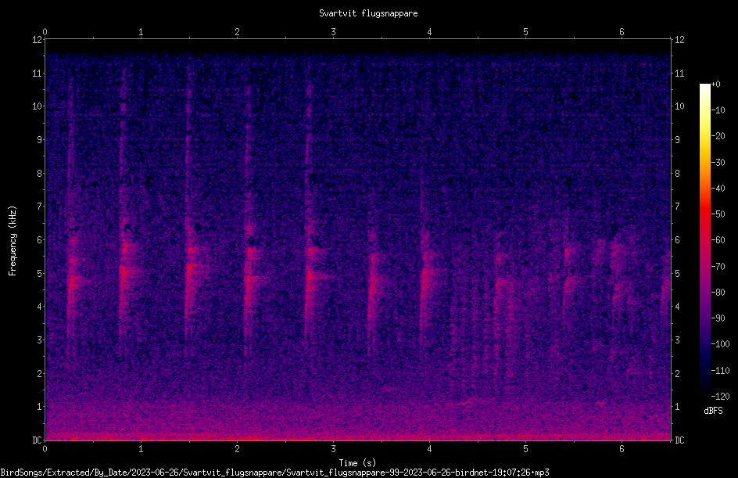Click the 'Svartvit flugsnappare' title text

coord(368,13)
